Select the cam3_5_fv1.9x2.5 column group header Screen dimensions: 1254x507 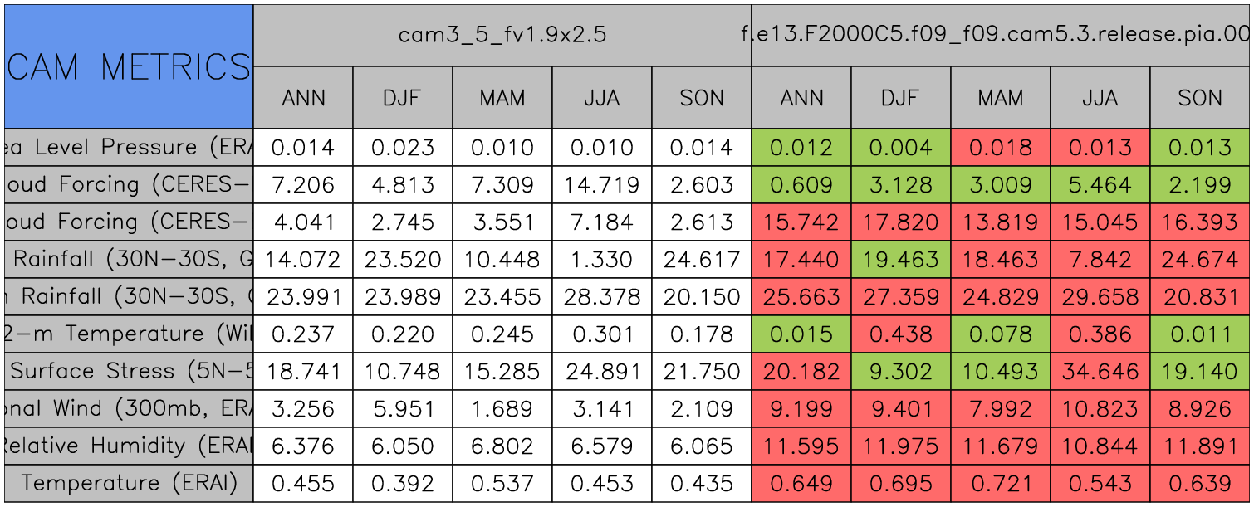(x=502, y=35)
